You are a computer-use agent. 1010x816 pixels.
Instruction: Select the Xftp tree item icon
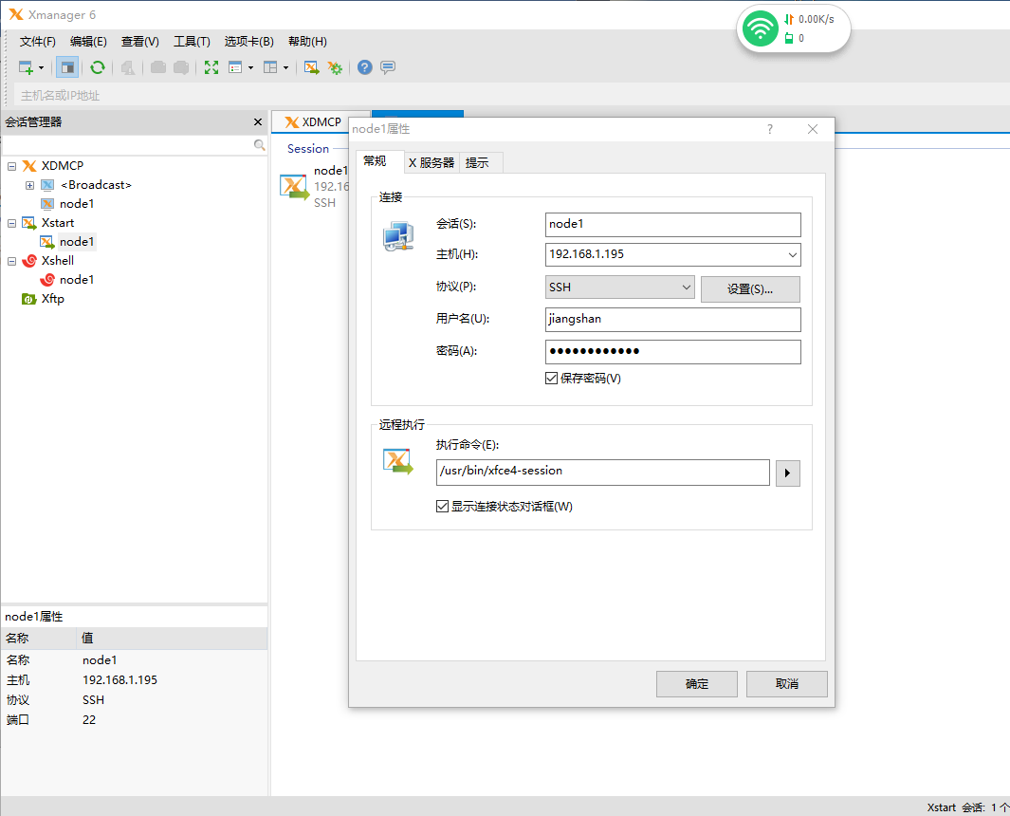(29, 299)
